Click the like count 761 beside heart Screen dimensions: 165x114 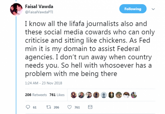(x=77, y=107)
